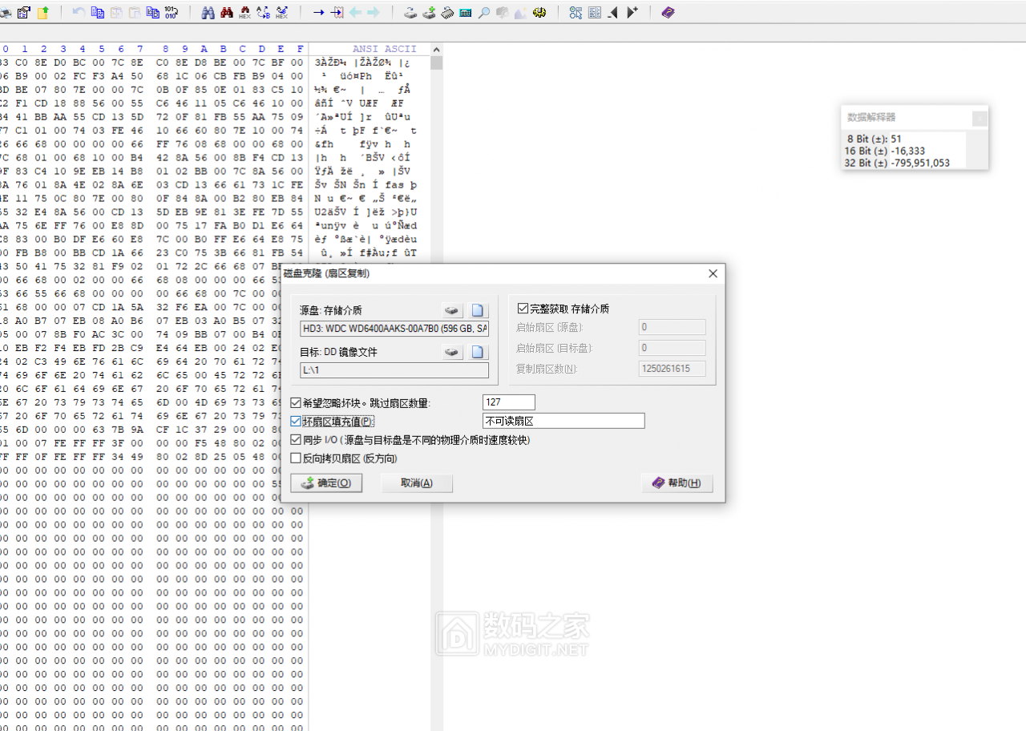
Task: Click 16 Bit value -16,333
Action: (908, 151)
